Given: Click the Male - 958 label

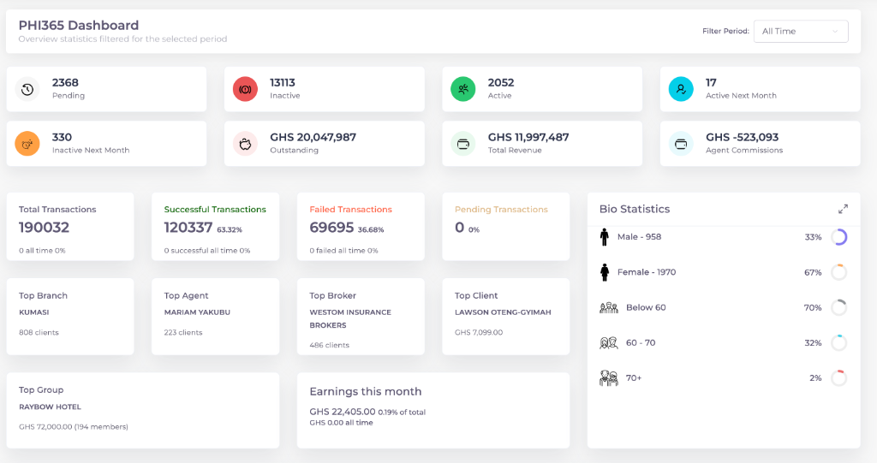Looking at the screenshot, I should [x=639, y=237].
